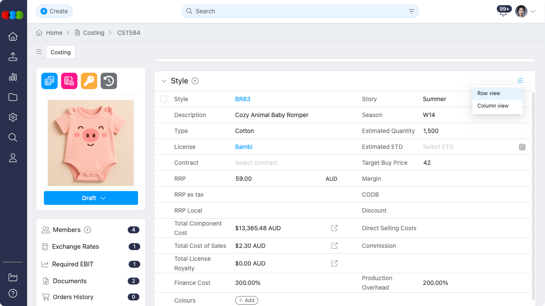Click the Add colours button
Viewport: 545px width, 306px height.
246,300
